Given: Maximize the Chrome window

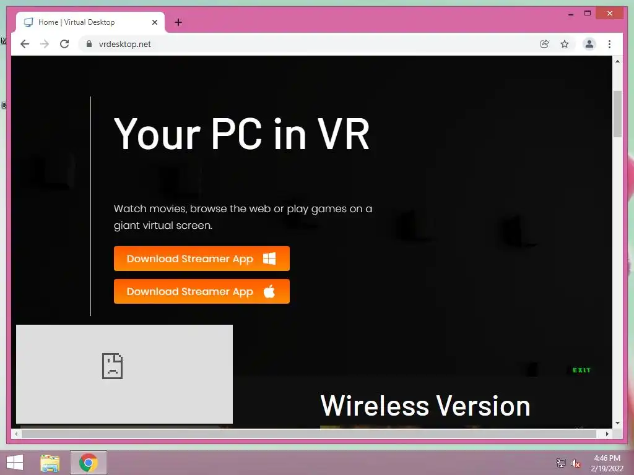Looking at the screenshot, I should tap(588, 14).
